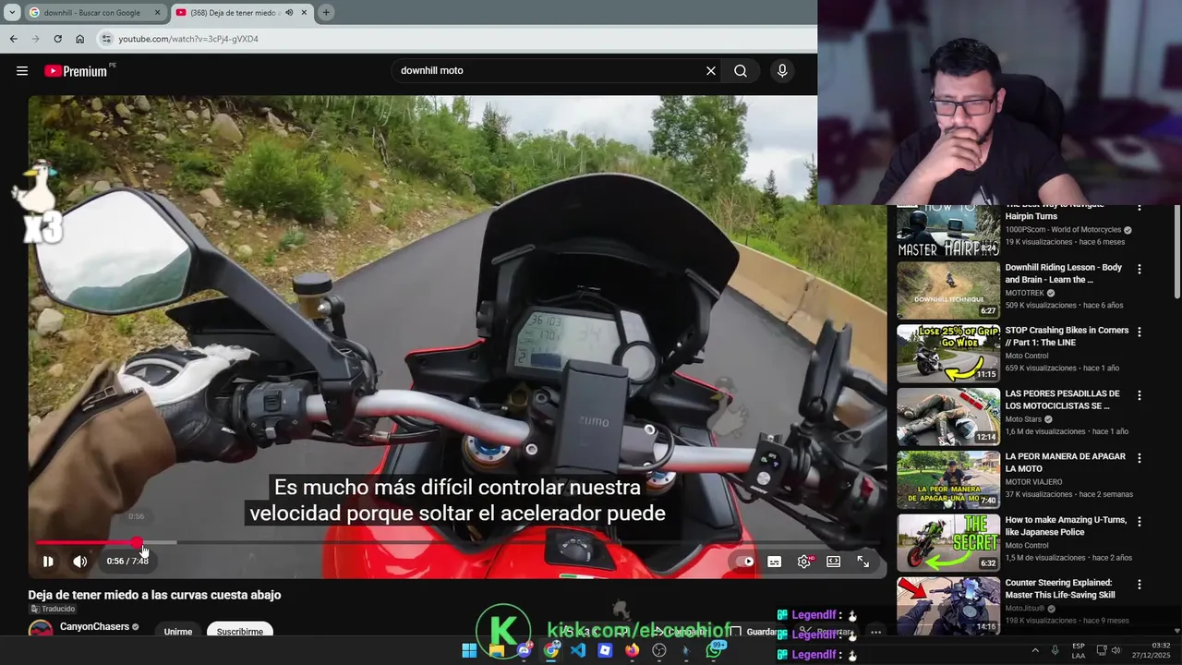Screen dimensions: 1182x665
Task: Open options for STOP Crashing Bikes video
Action: pos(1140,332)
